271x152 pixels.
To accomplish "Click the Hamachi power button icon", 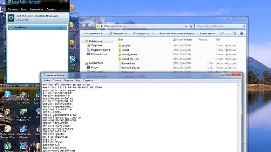I will [x=11, y=18].
